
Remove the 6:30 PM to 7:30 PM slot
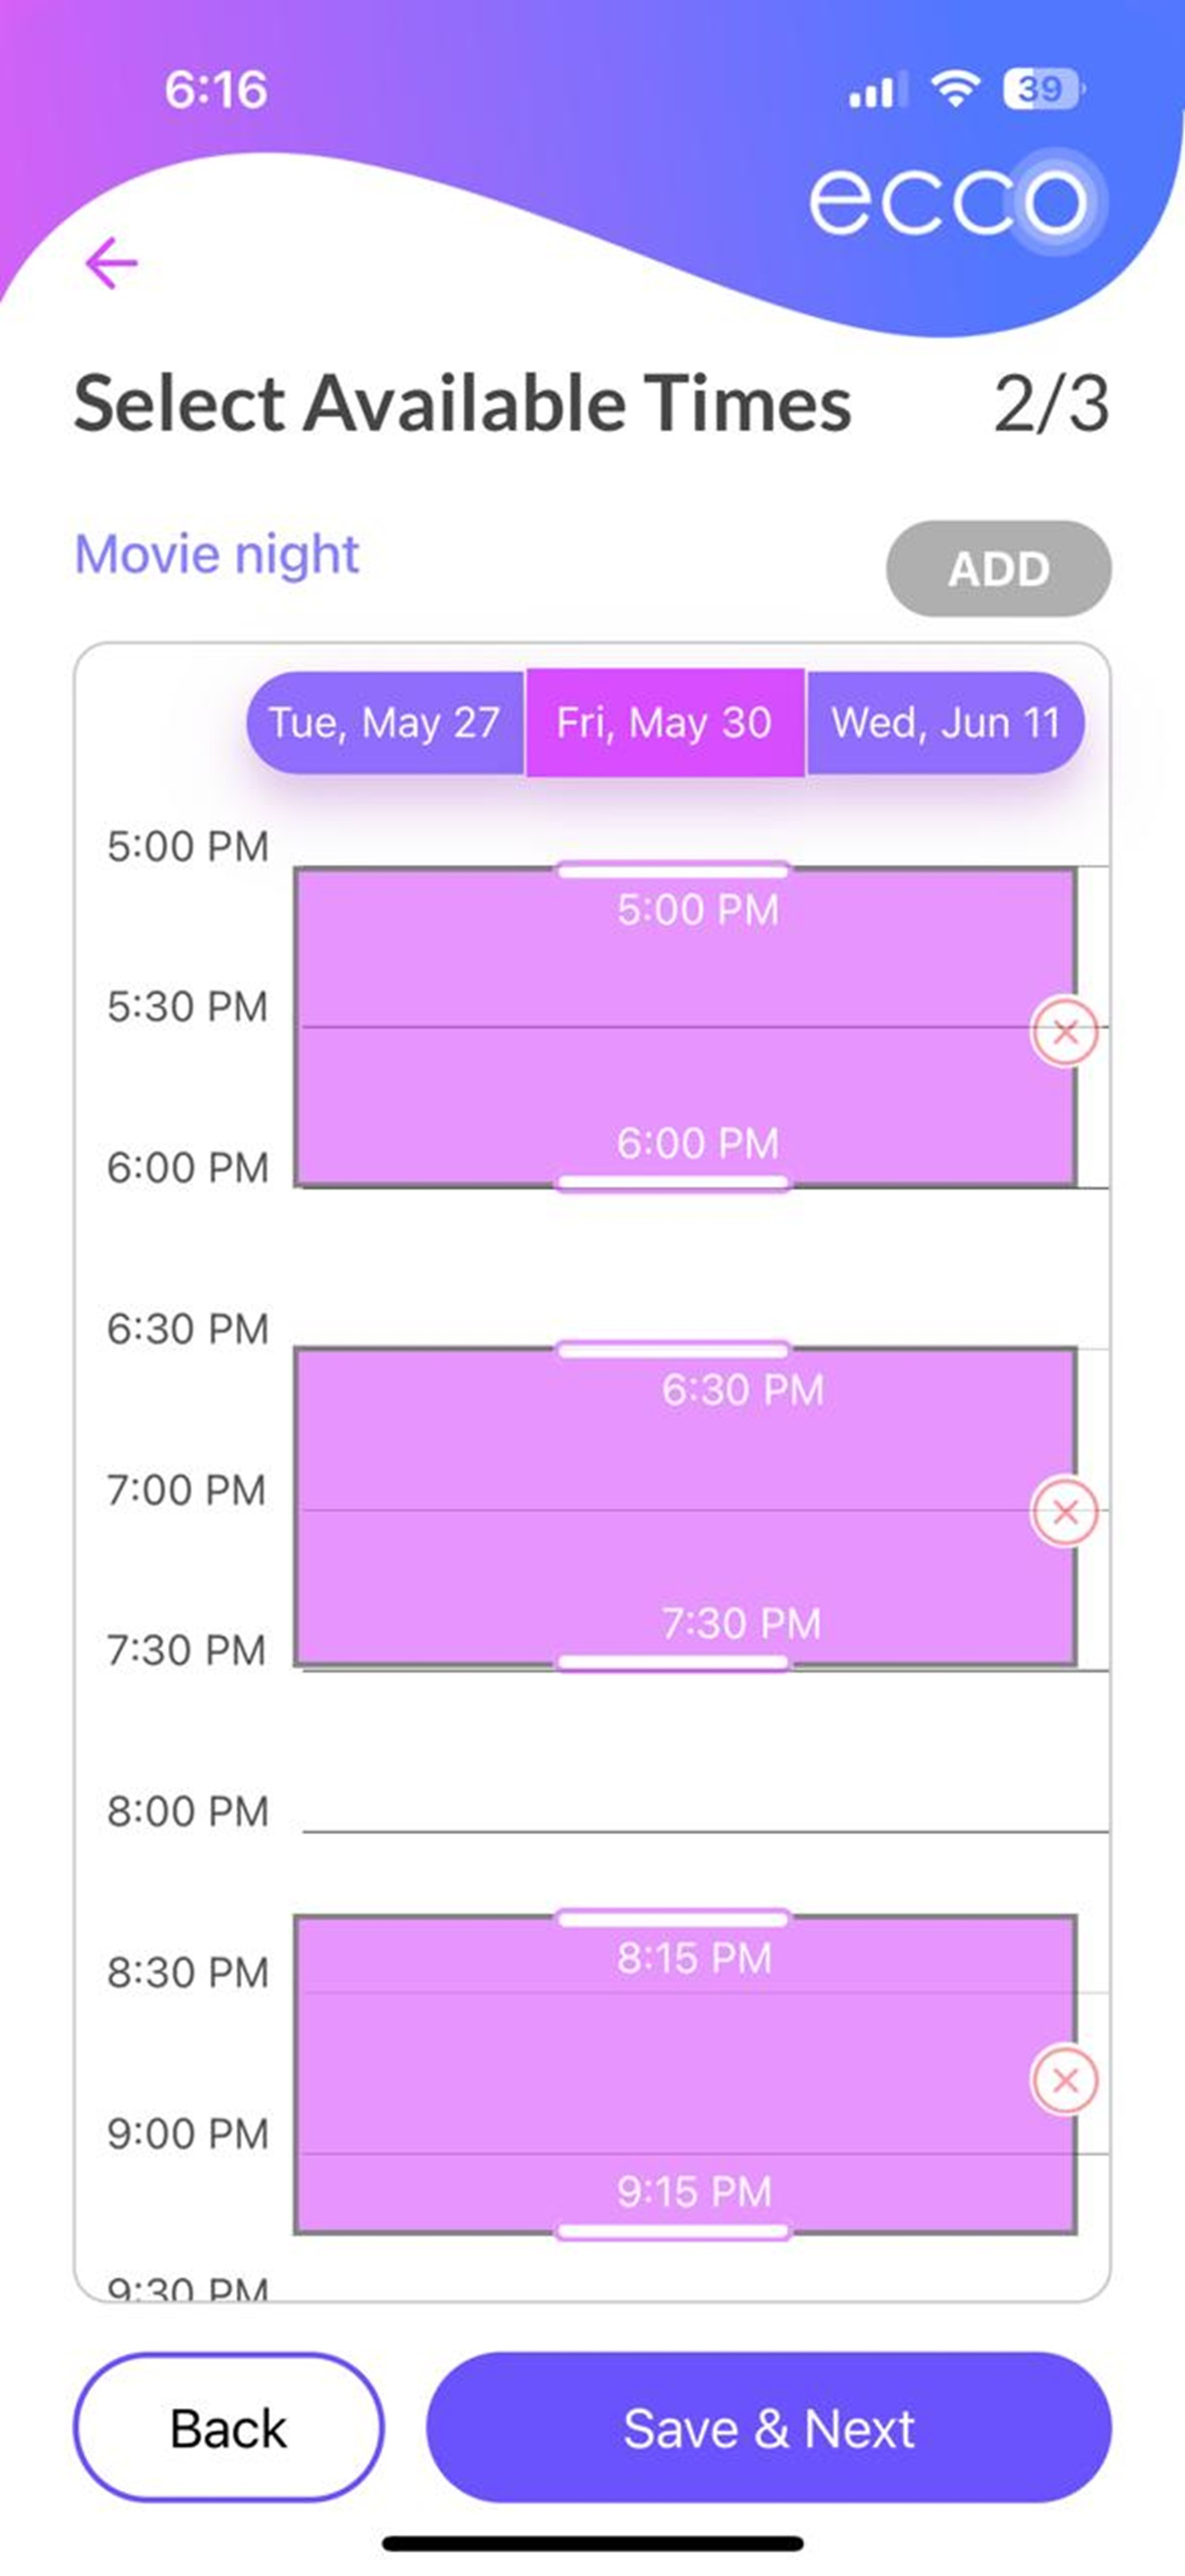click(x=1064, y=1511)
